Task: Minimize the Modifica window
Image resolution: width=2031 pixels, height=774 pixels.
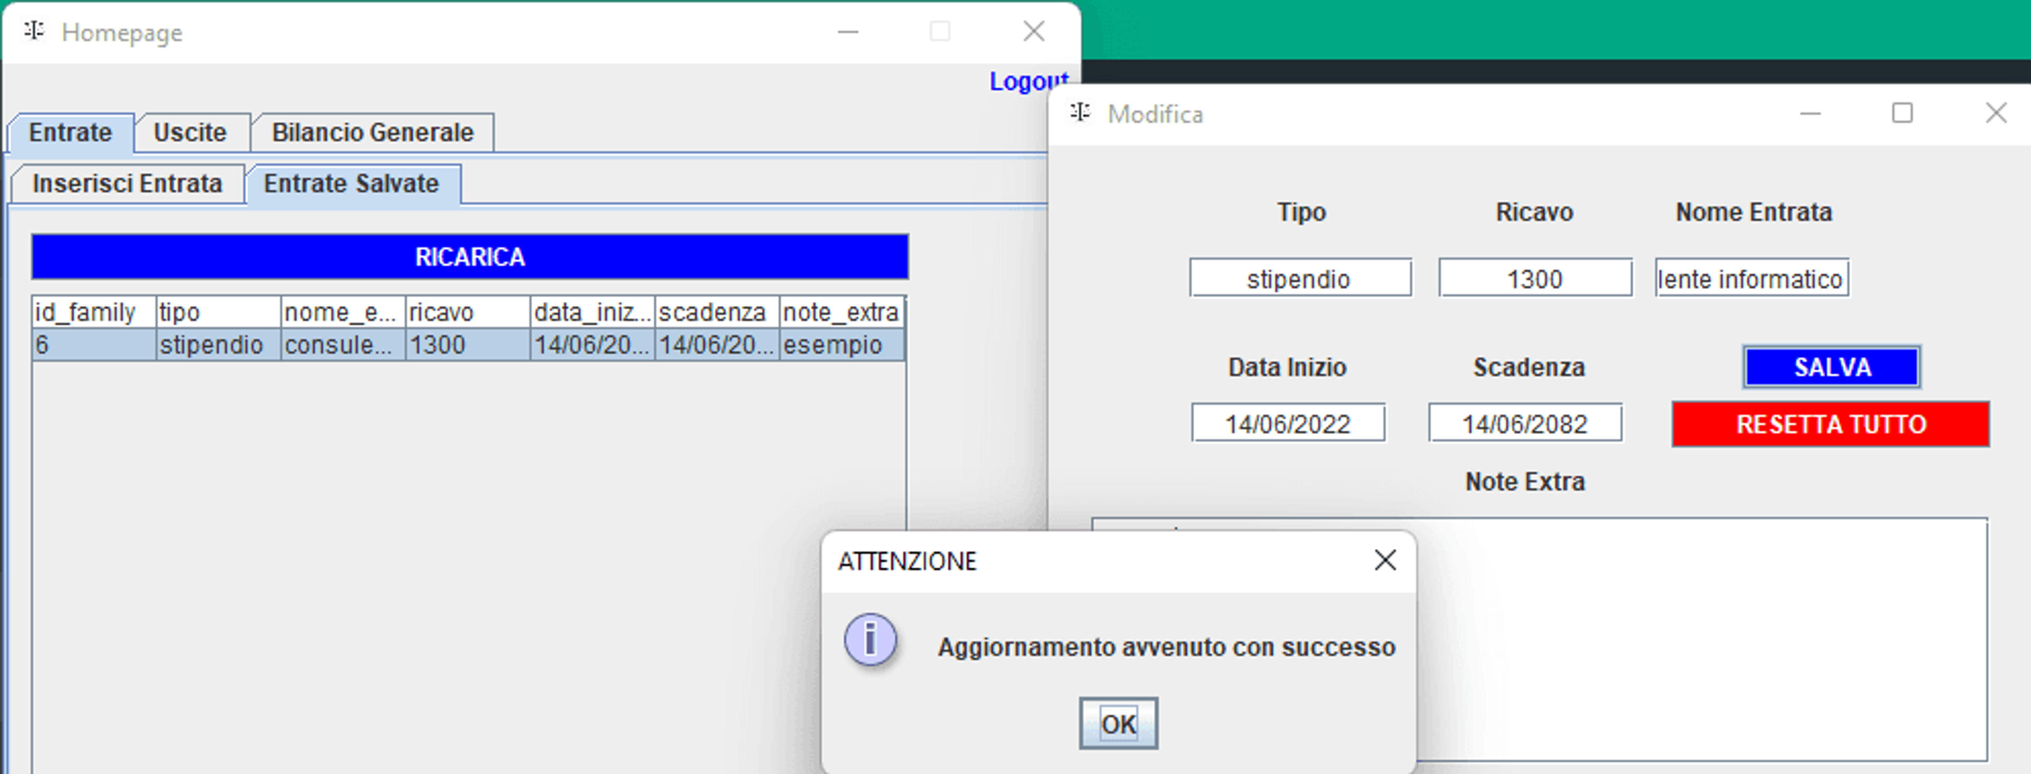Action: tap(1810, 114)
